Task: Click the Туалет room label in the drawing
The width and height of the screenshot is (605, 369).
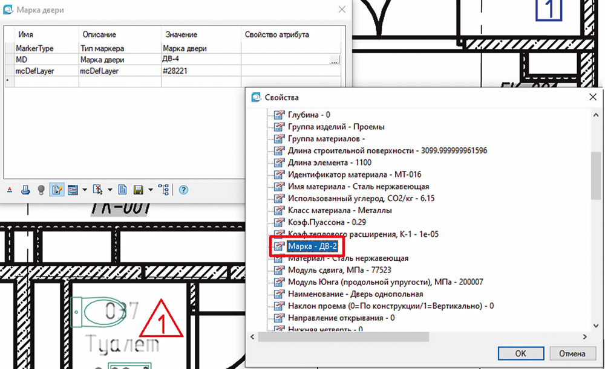Action: coord(122,344)
